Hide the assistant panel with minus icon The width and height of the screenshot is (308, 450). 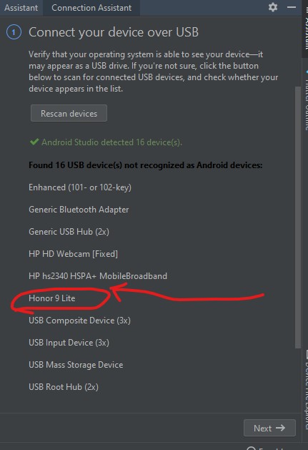(292, 7)
